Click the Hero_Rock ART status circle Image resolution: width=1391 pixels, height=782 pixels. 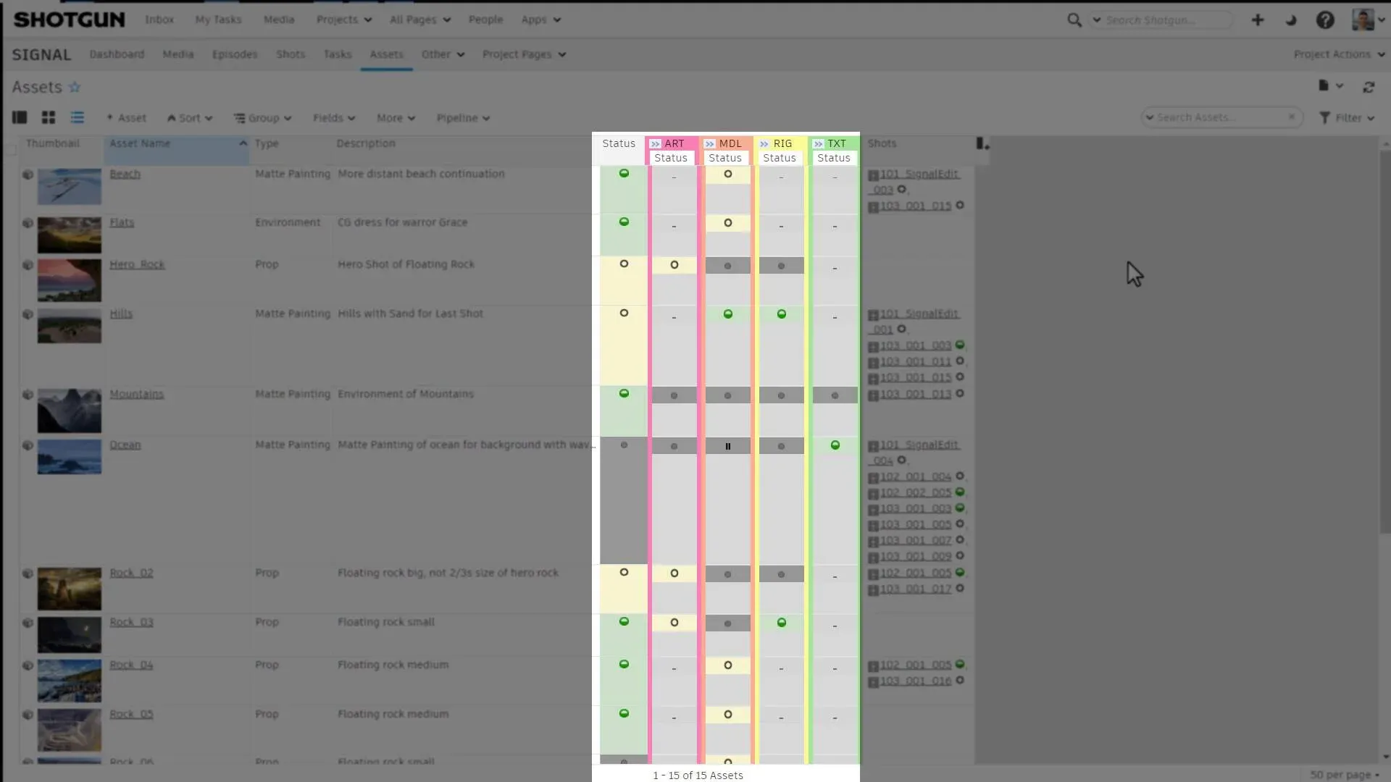[674, 265]
